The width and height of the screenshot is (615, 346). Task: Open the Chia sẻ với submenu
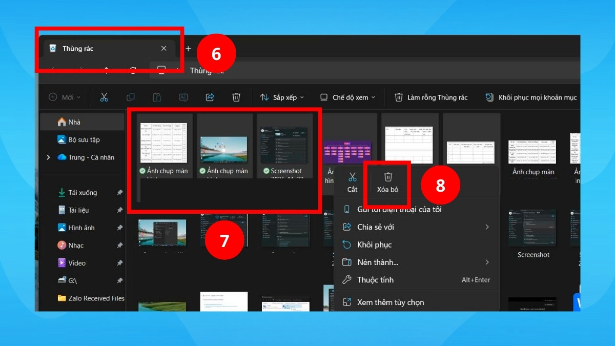[416, 227]
